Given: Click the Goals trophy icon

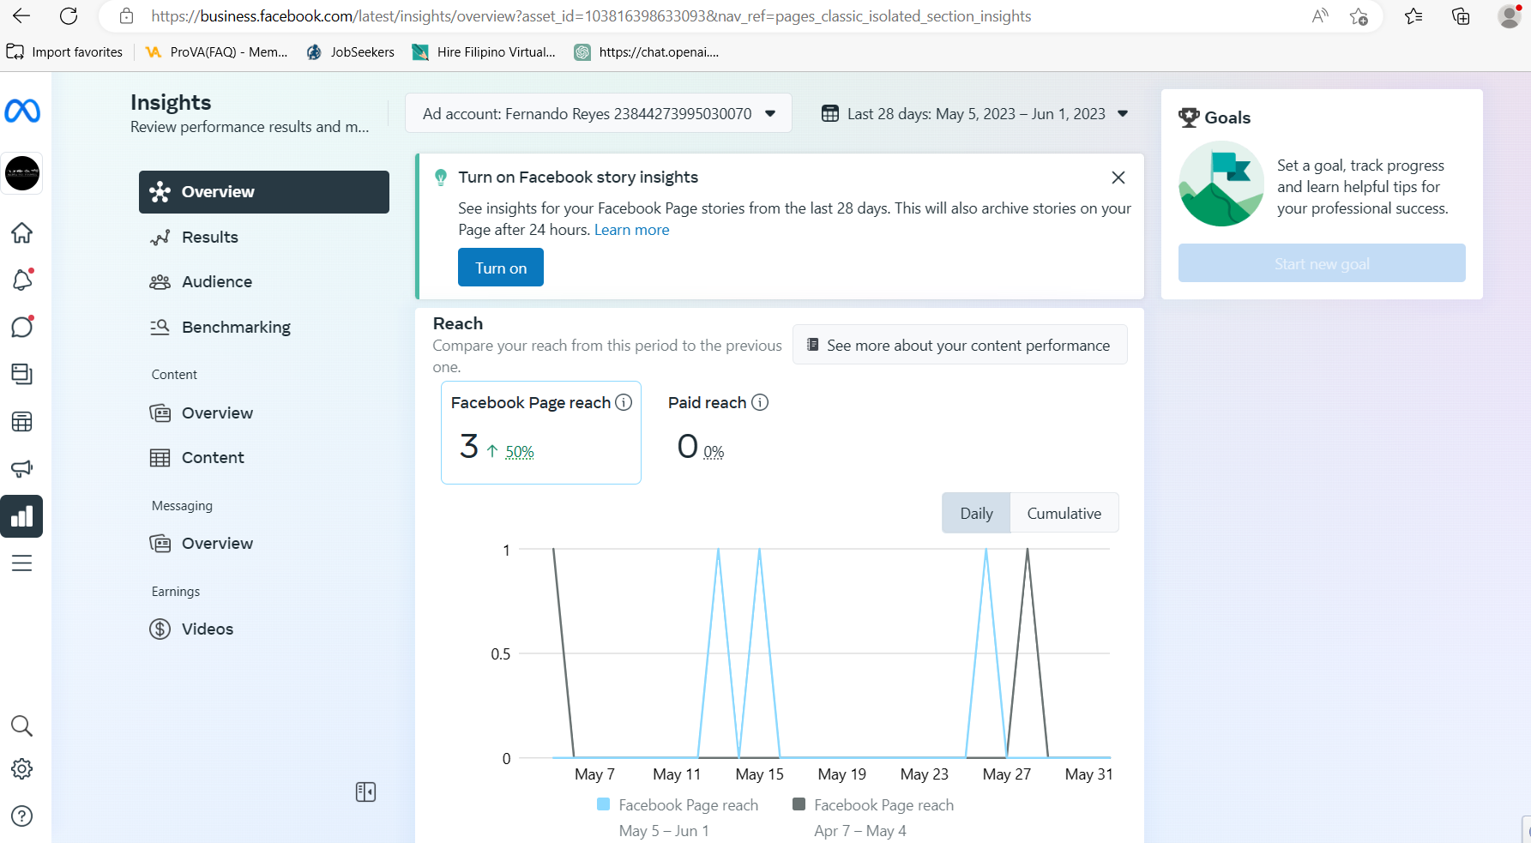Looking at the screenshot, I should (1189, 117).
